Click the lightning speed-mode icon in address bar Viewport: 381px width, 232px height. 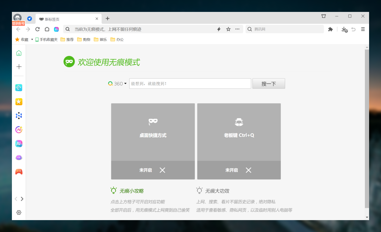(x=219, y=29)
